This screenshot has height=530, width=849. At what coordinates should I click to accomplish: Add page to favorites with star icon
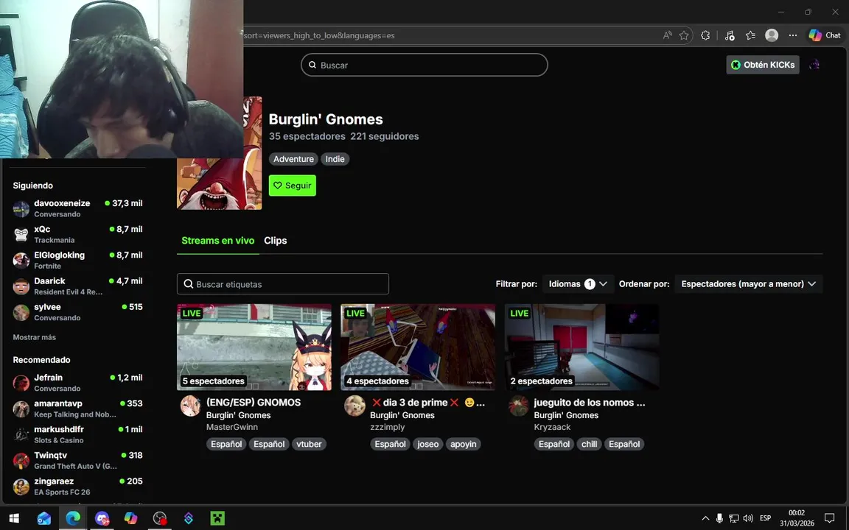pyautogui.click(x=684, y=35)
